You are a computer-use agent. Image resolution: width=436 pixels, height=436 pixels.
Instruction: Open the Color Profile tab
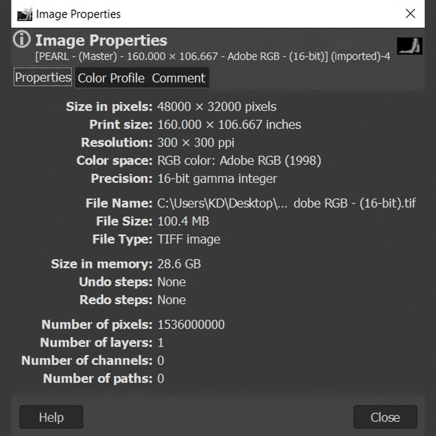click(x=111, y=78)
